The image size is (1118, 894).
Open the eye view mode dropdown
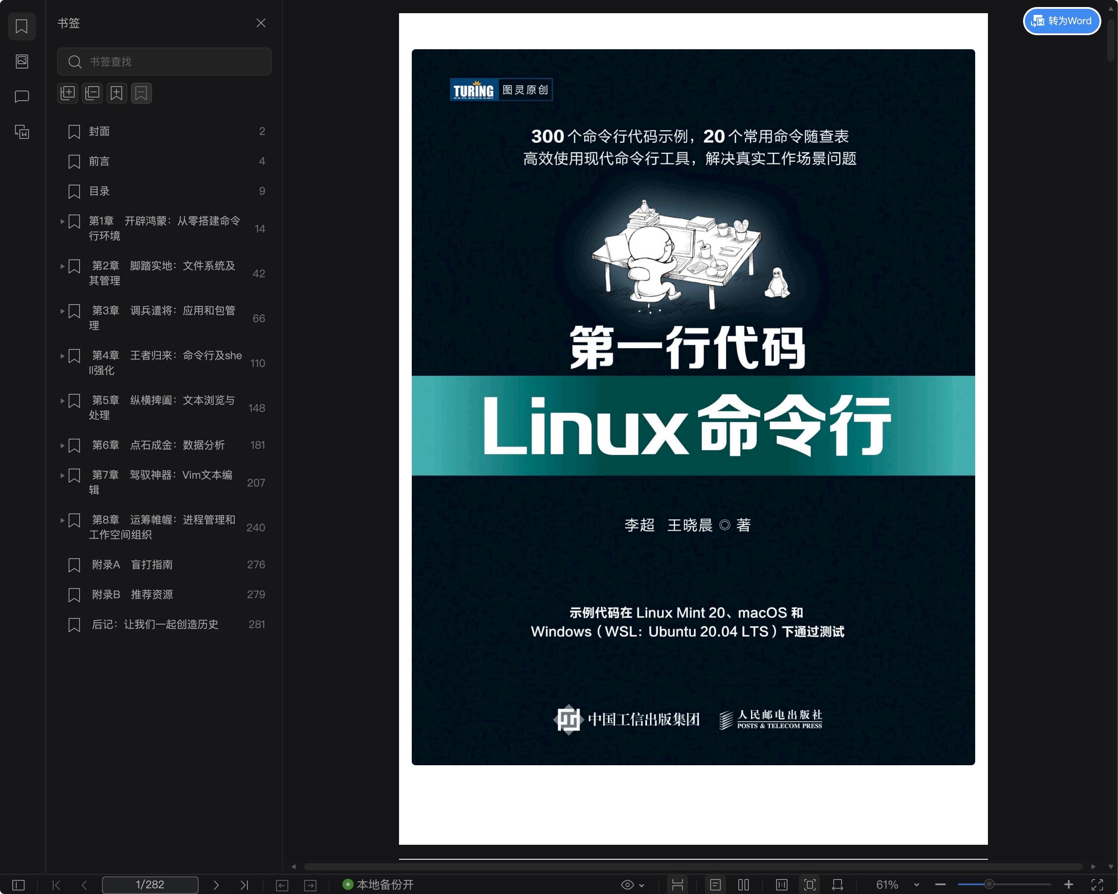tap(633, 885)
